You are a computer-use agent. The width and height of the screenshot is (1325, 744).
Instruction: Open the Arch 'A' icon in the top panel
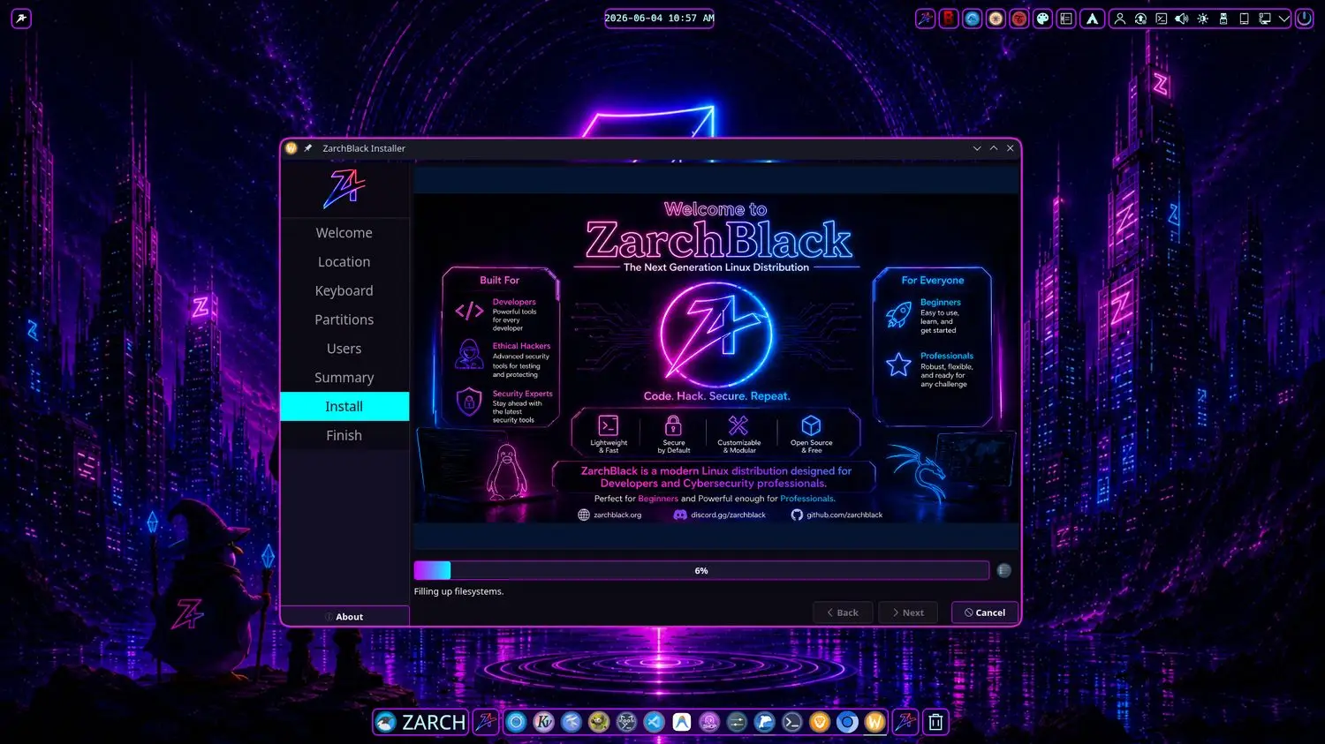1093,19
